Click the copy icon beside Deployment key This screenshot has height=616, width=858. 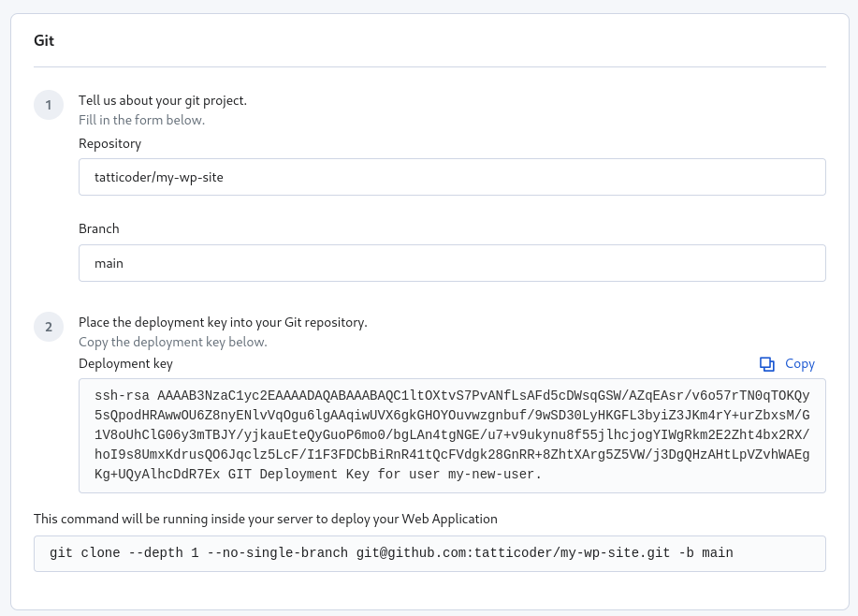tap(767, 364)
